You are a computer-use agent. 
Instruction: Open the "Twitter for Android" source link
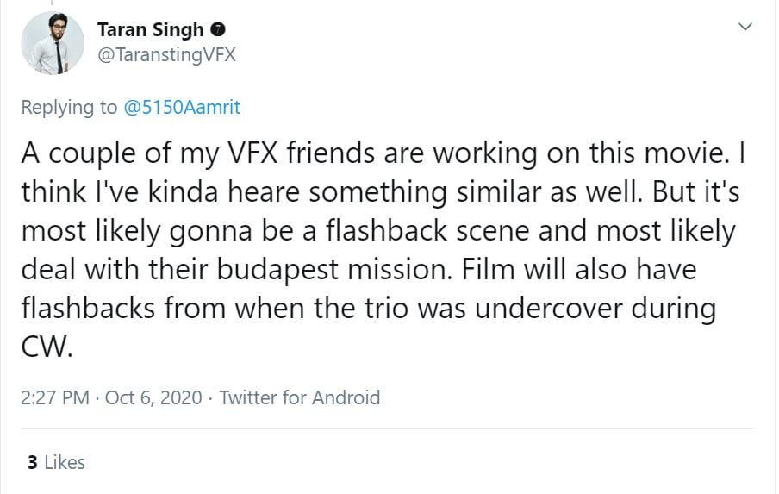(299, 397)
